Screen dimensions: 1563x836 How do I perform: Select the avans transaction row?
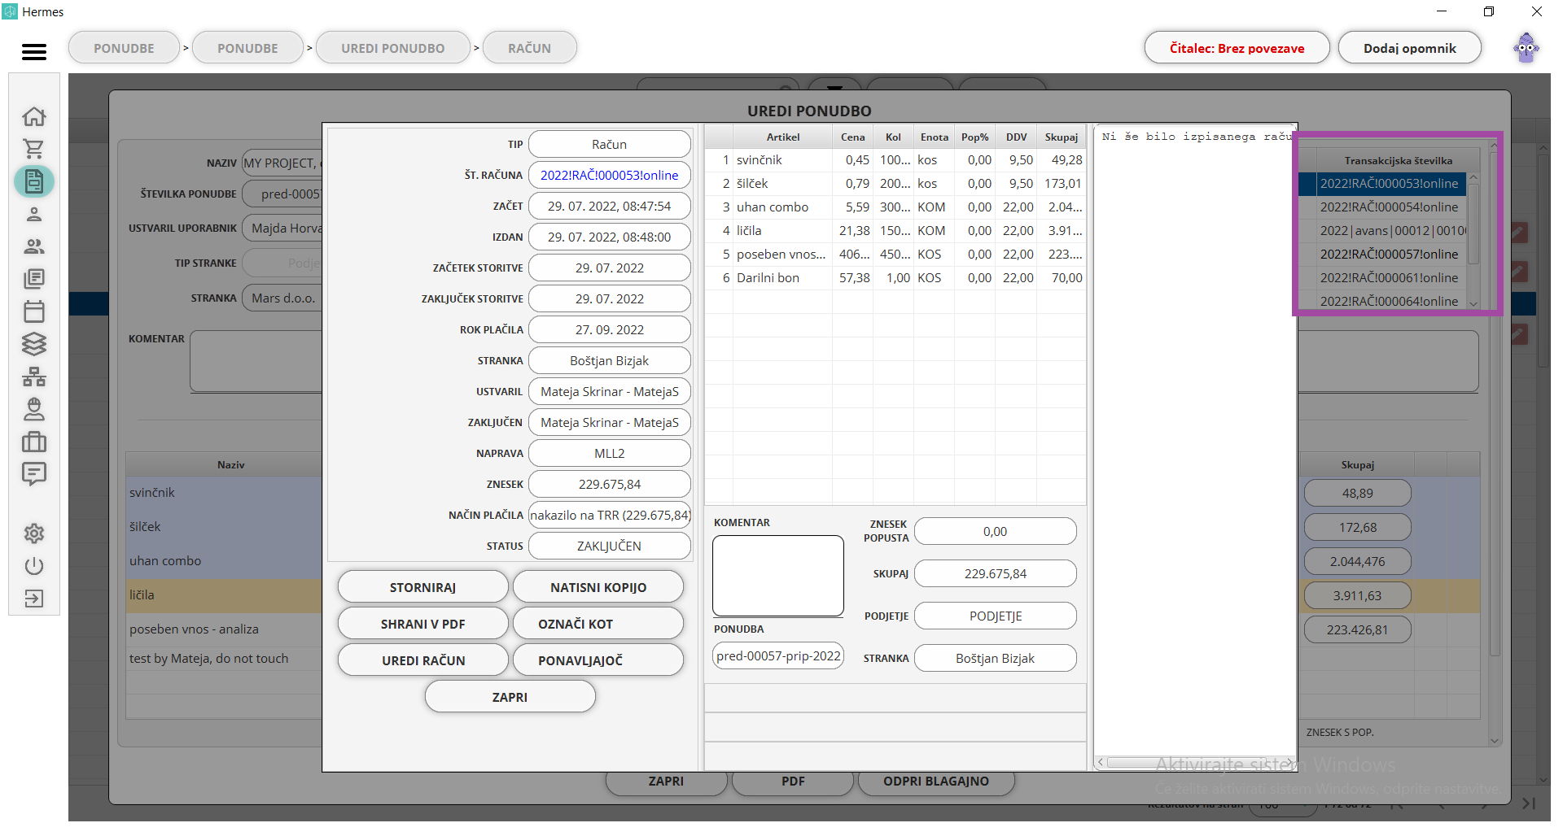coord(1389,231)
